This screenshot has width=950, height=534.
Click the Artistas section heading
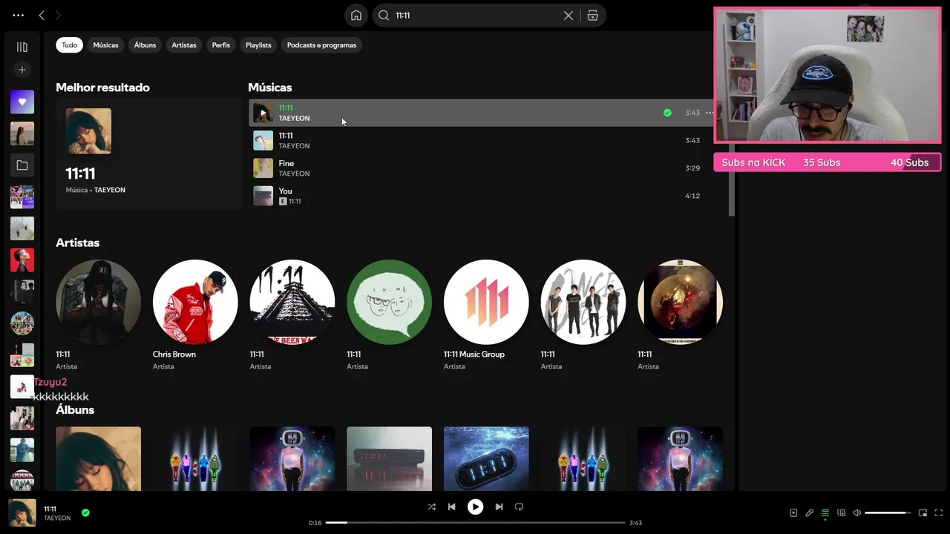(x=77, y=243)
